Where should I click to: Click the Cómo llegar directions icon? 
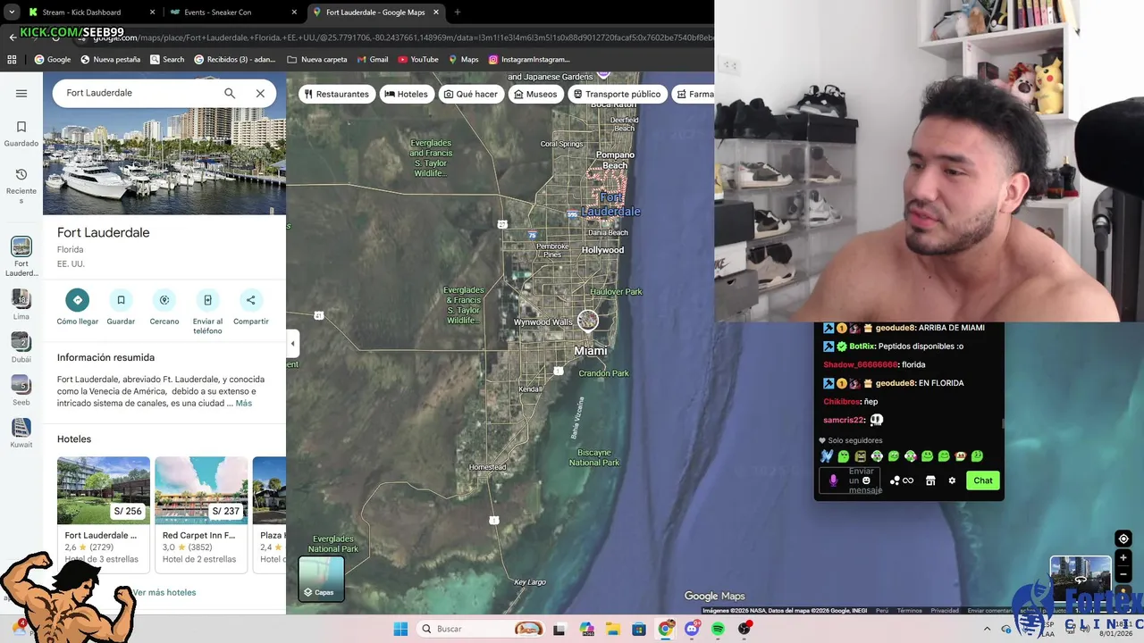coord(78,300)
